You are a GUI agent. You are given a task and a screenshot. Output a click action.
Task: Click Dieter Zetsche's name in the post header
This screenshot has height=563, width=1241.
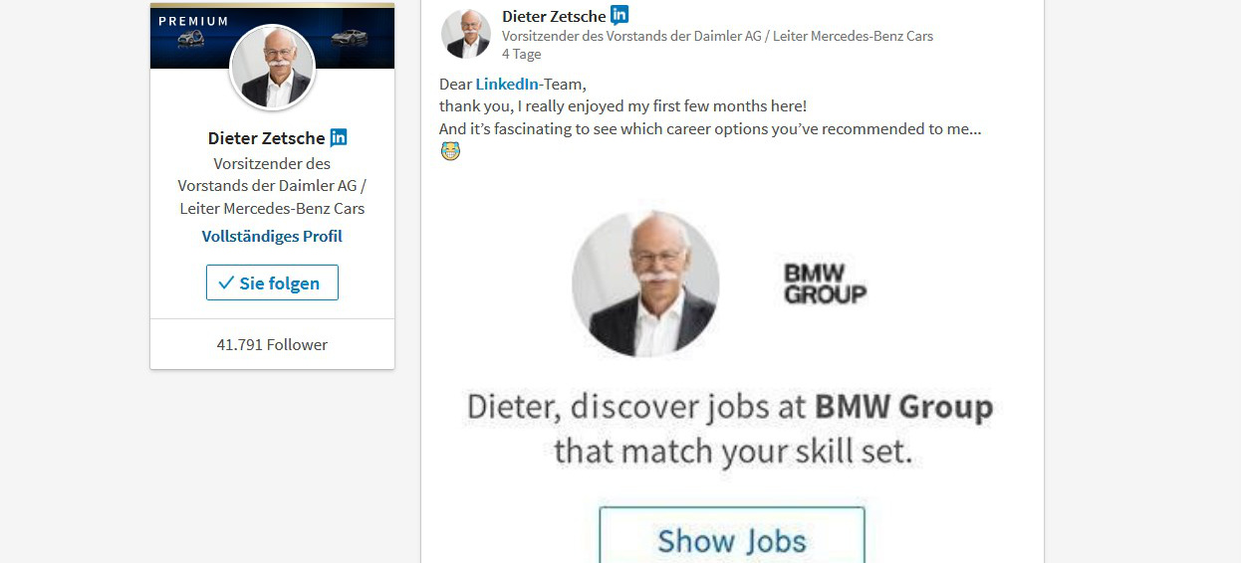[x=554, y=15]
